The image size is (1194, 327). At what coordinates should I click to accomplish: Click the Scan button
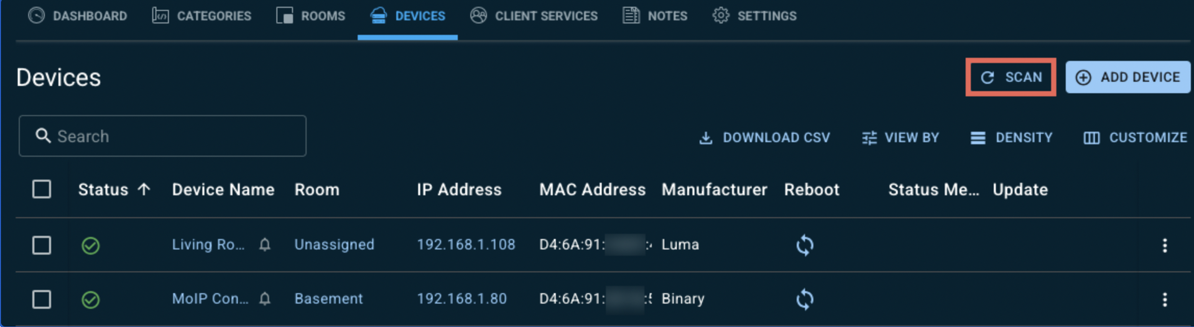pos(1011,77)
